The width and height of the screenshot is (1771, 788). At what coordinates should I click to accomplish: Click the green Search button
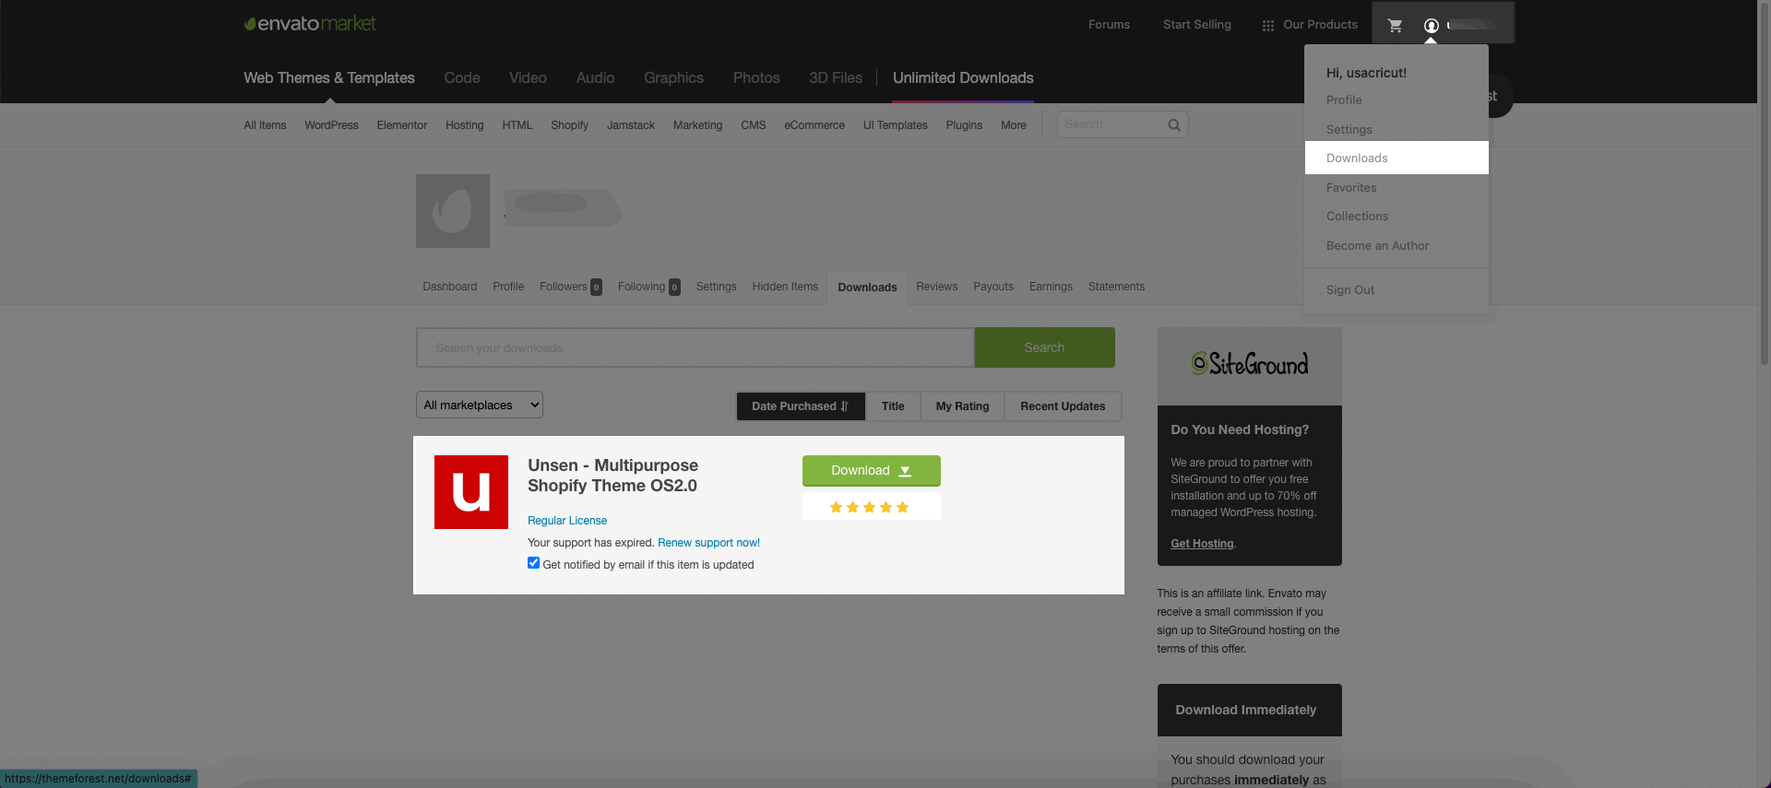pyautogui.click(x=1044, y=347)
